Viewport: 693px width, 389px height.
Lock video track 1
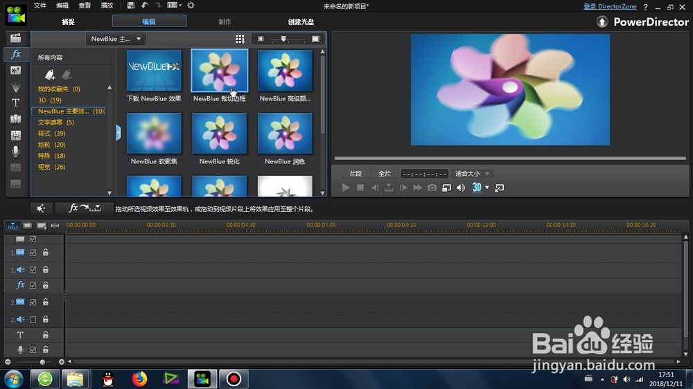pos(46,253)
